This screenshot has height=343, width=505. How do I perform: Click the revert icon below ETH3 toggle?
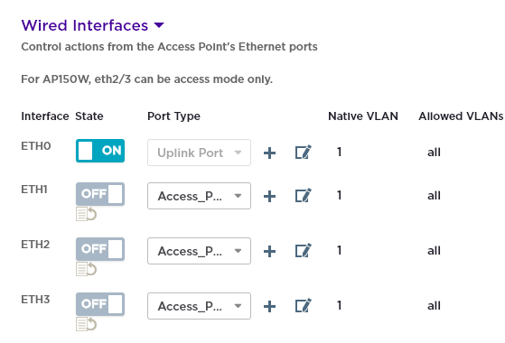pos(87,324)
